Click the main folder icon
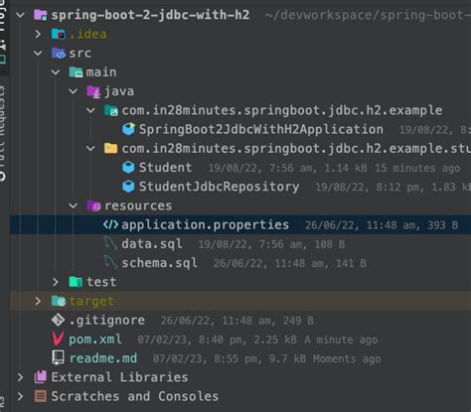Viewport: 471px width, 412px height. 76,72
